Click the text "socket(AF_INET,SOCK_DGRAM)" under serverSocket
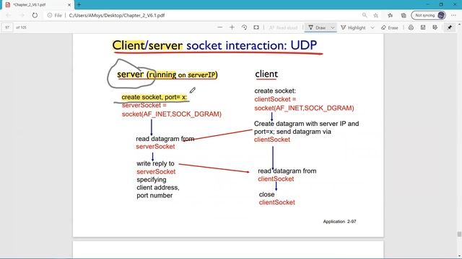 tap(172, 114)
